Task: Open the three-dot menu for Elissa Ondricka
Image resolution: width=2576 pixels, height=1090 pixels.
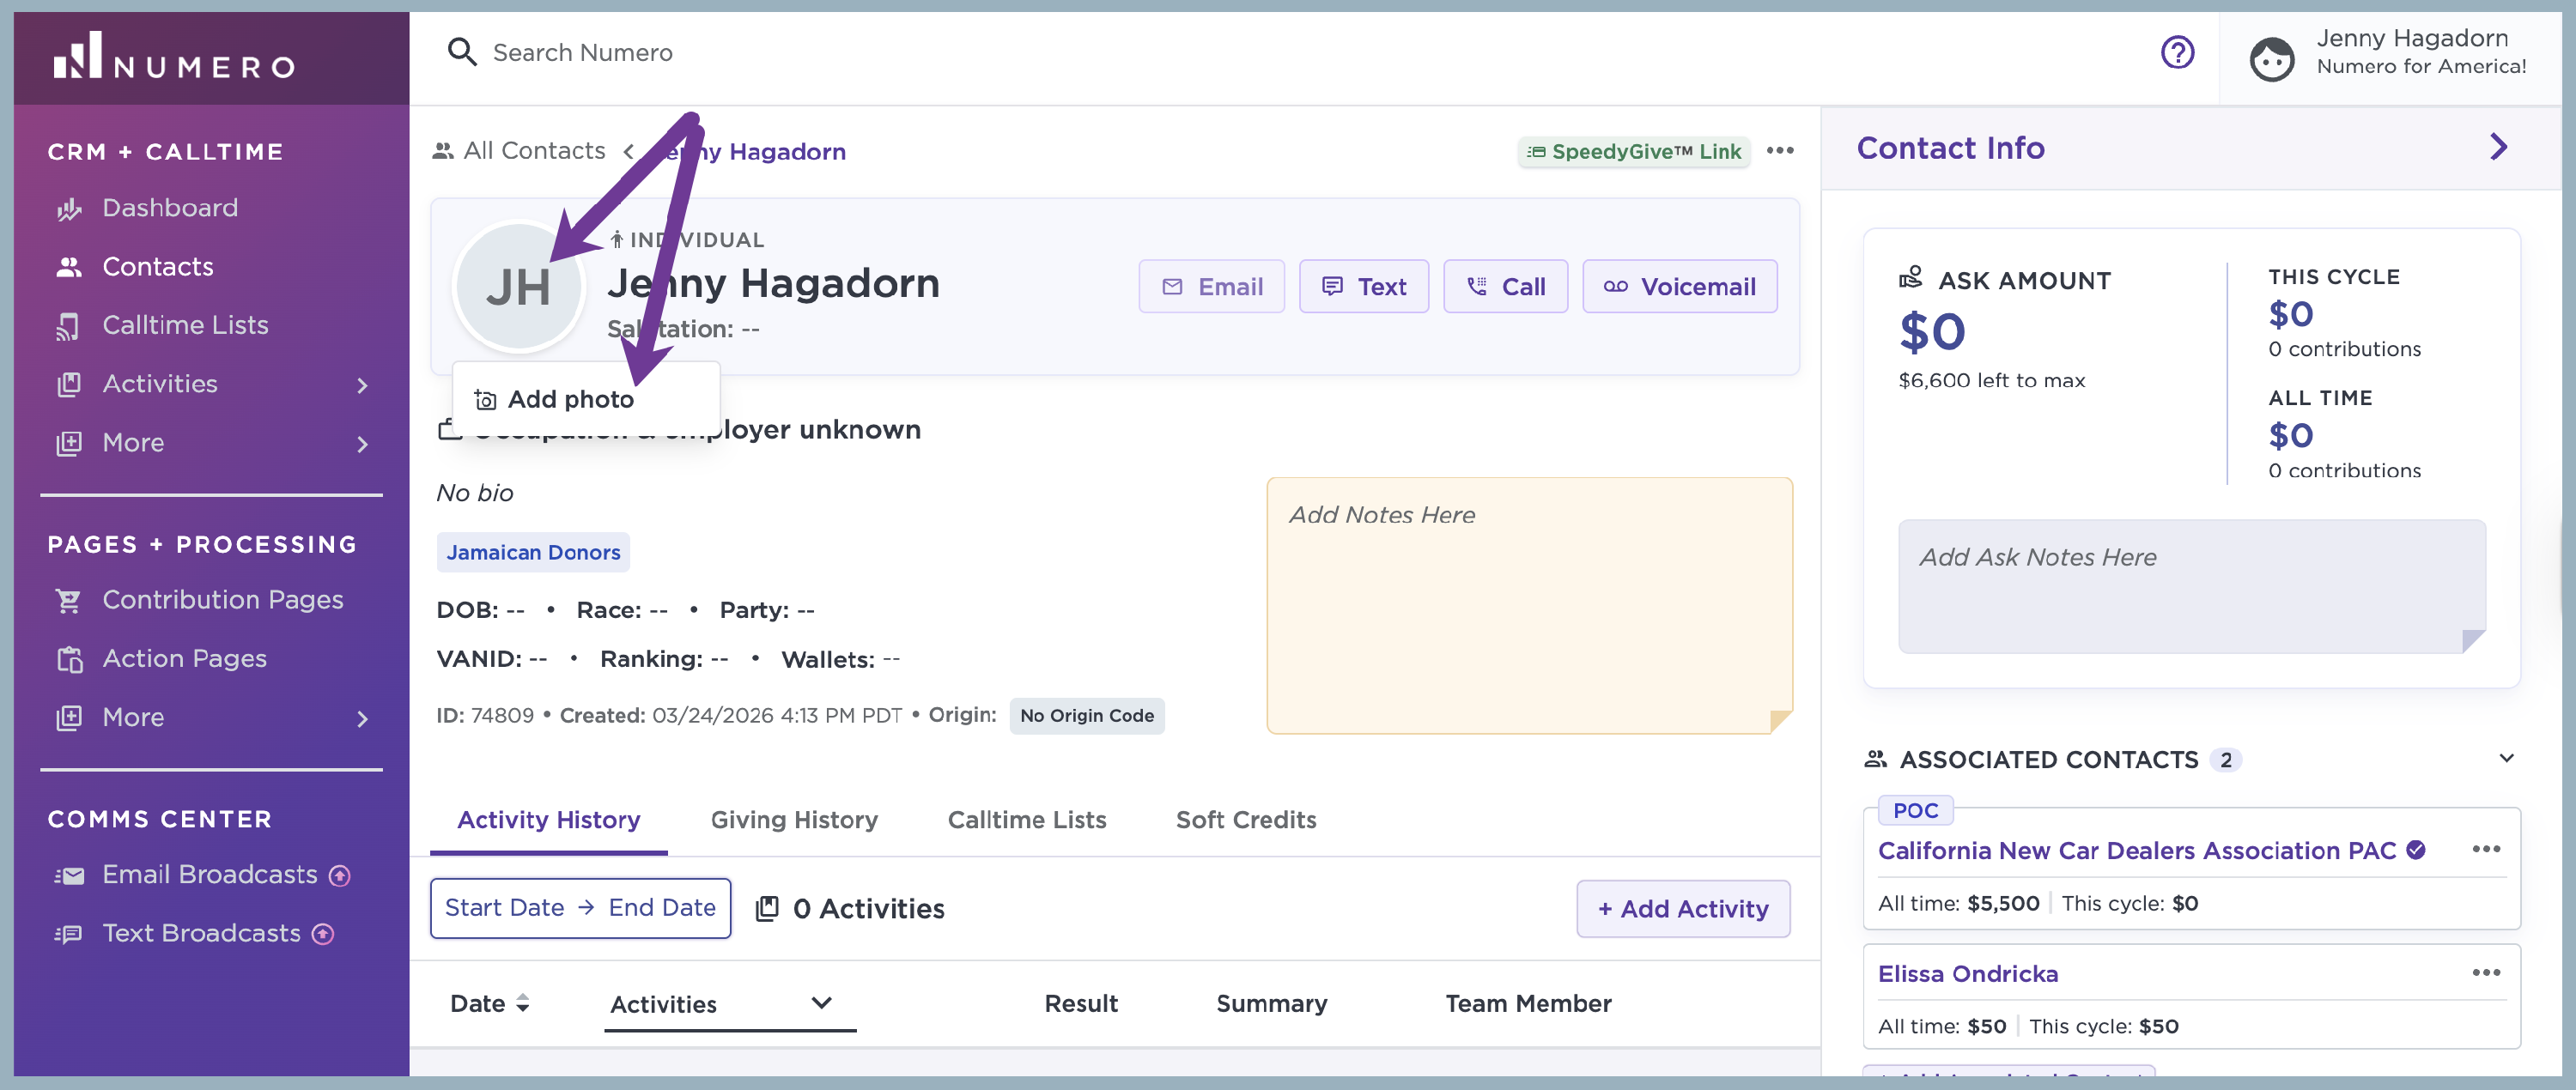Action: [x=2485, y=972]
